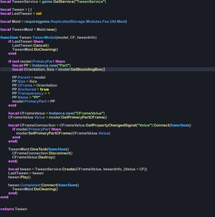Screen dimensions: 215x217
Task: Click the 'LastTween:Cancel()' line
Action: 31,45
